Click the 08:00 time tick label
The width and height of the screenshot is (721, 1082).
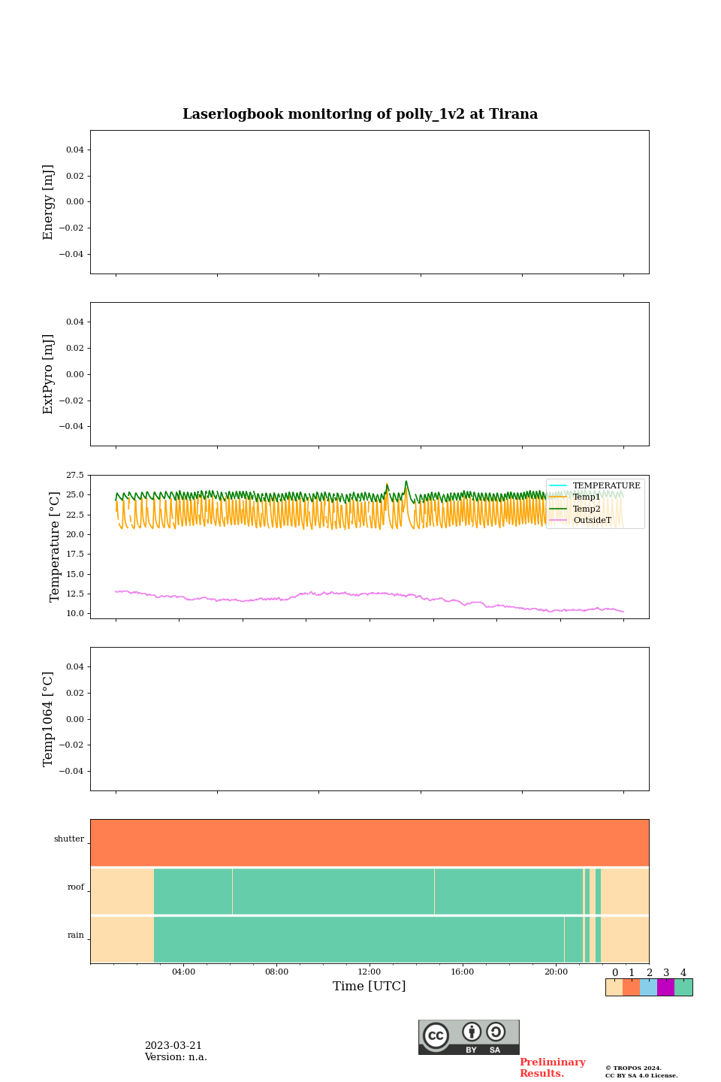pos(276,972)
